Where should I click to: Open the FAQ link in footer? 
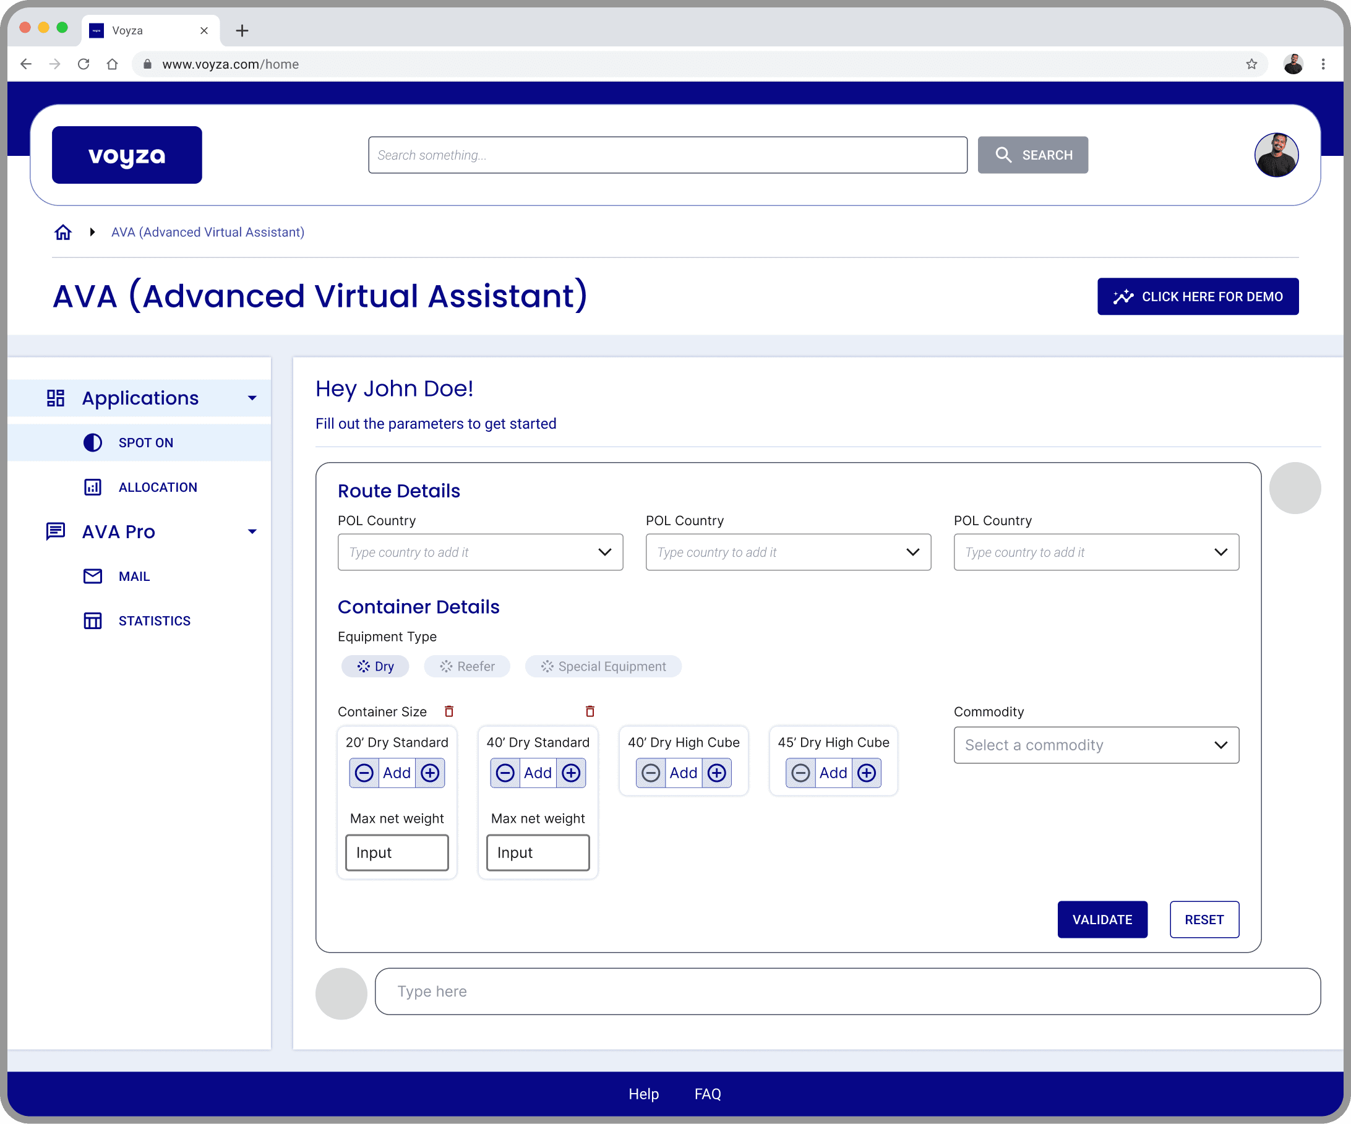point(708,1094)
